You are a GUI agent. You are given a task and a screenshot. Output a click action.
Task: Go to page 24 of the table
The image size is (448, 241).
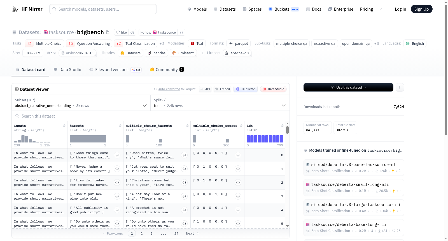176,233
